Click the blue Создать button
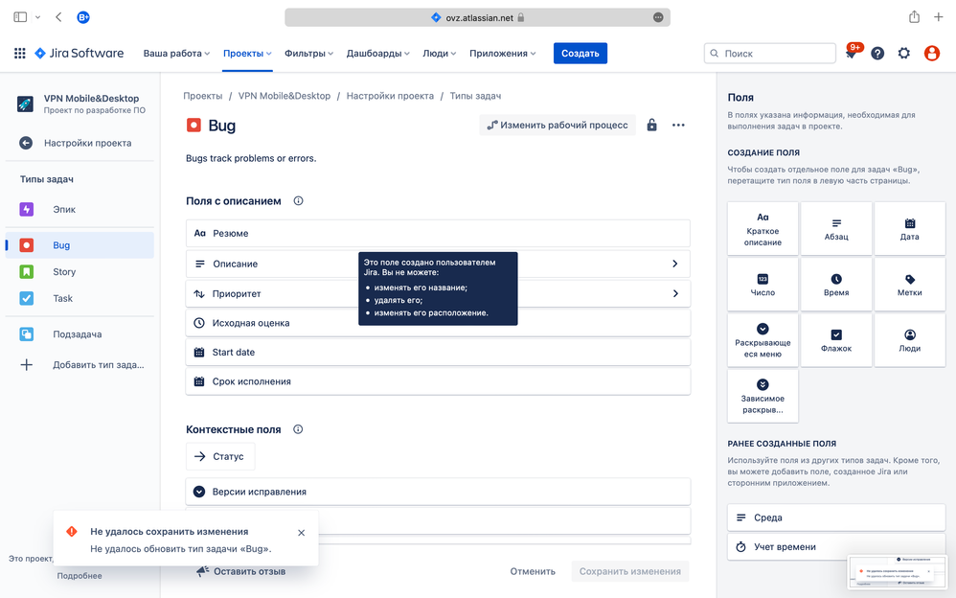956x598 pixels. (580, 53)
